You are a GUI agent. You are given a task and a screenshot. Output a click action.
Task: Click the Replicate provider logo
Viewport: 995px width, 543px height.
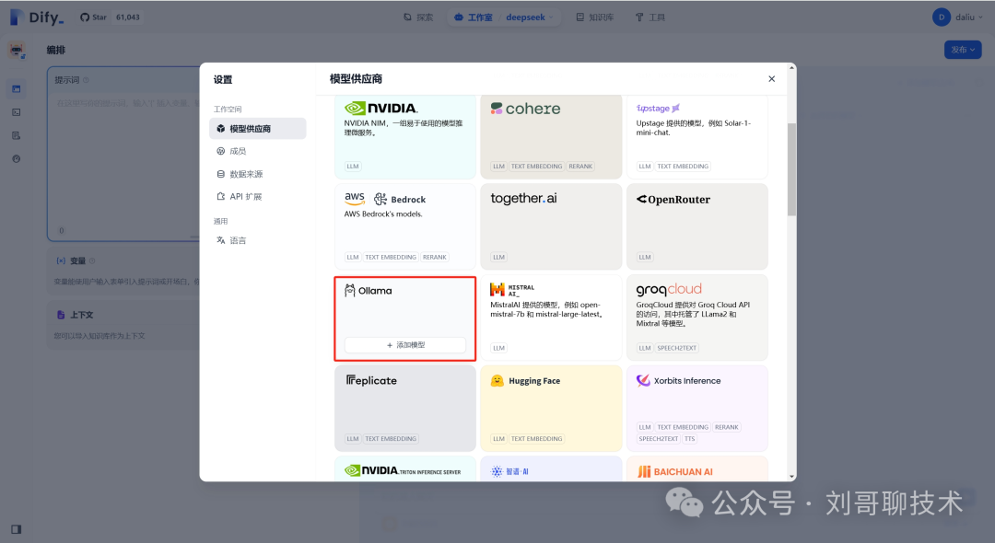coord(371,380)
